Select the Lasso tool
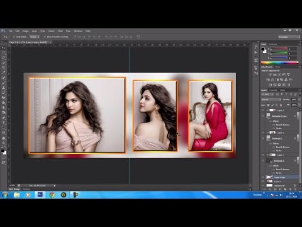Viewport: 302px width, 227px height. pyautogui.click(x=4, y=57)
